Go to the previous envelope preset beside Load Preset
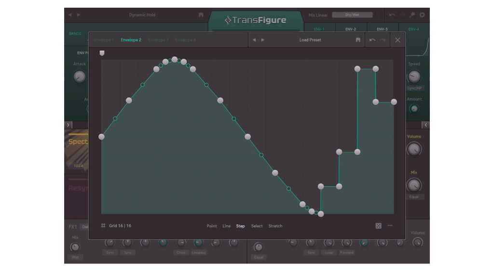The width and height of the screenshot is (494, 272). pyautogui.click(x=254, y=40)
